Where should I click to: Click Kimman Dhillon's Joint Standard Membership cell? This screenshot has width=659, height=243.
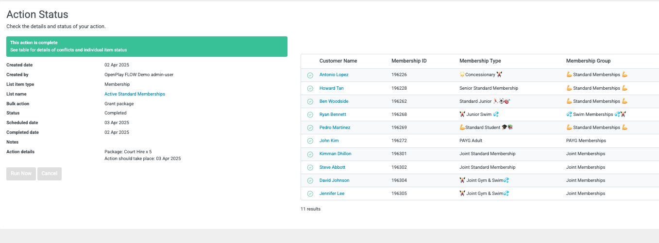coord(488,154)
